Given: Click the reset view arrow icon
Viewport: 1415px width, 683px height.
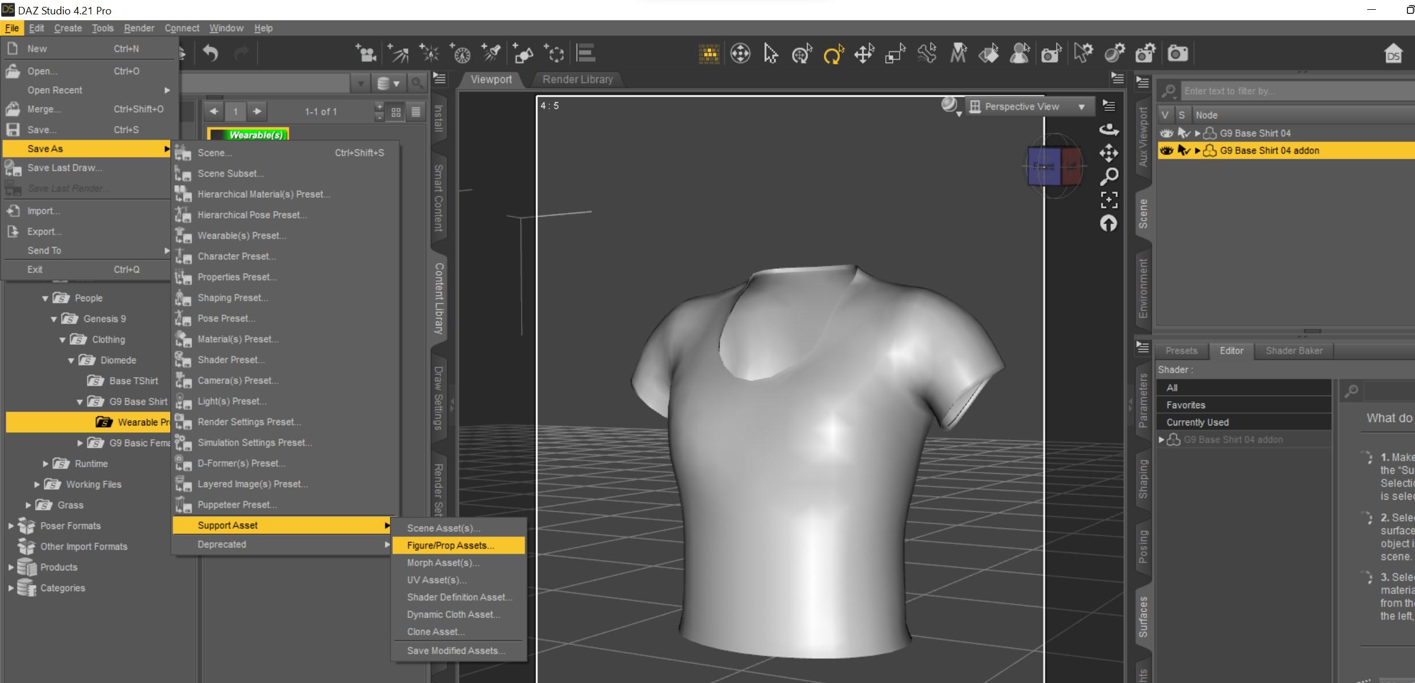Looking at the screenshot, I should coord(1108,224).
